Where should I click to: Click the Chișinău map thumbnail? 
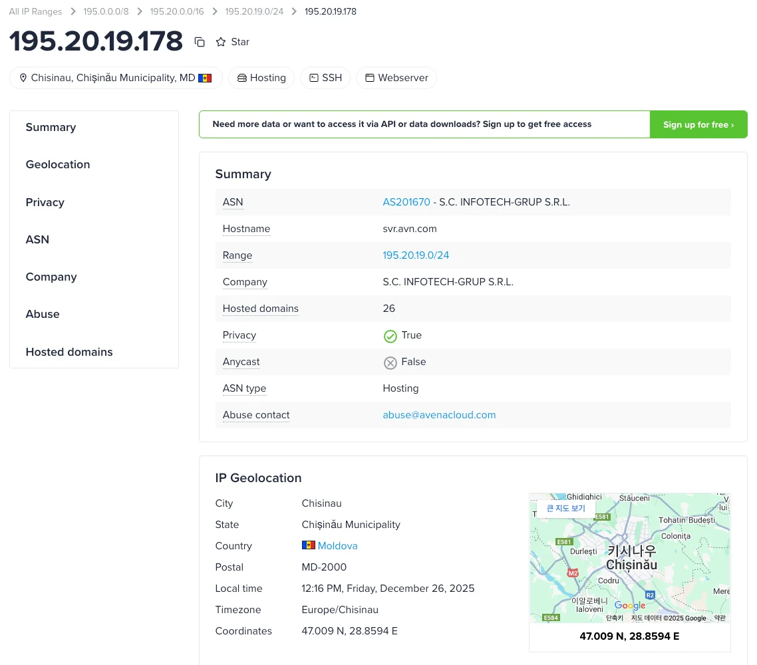(629, 565)
